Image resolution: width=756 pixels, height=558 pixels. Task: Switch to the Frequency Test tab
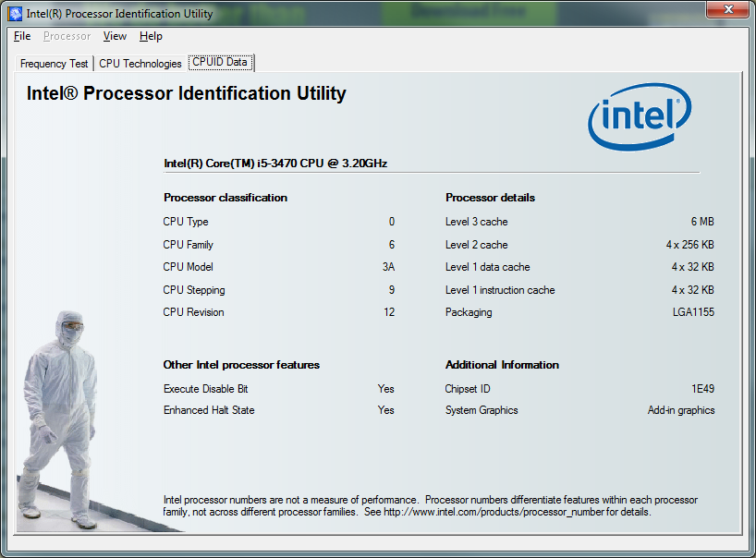click(54, 64)
